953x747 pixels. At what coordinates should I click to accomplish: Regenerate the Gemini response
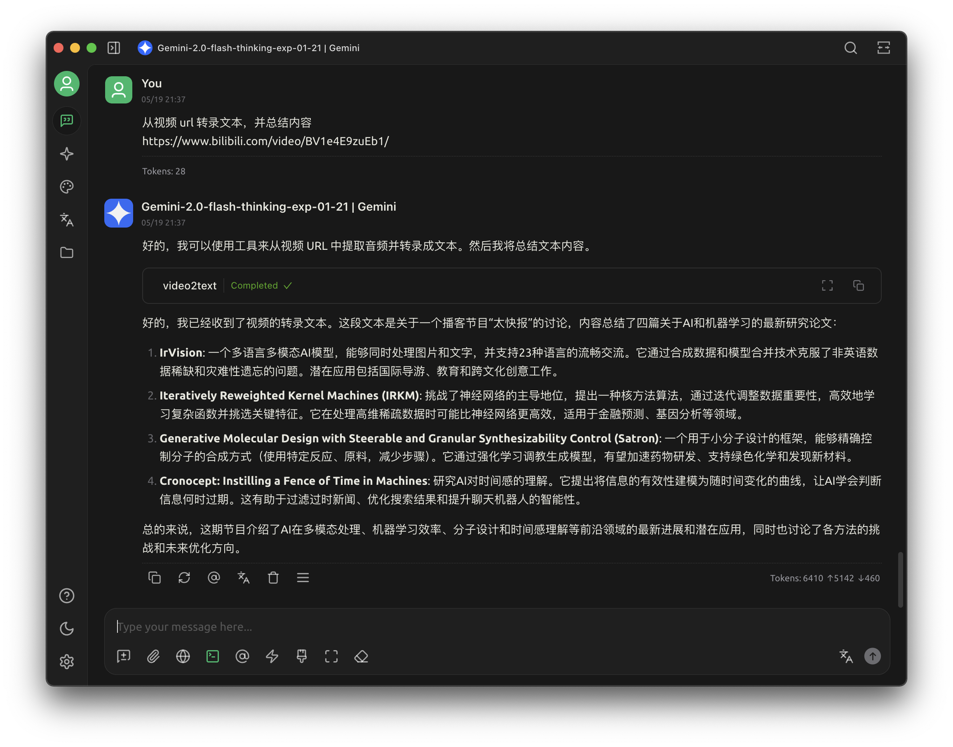click(184, 578)
